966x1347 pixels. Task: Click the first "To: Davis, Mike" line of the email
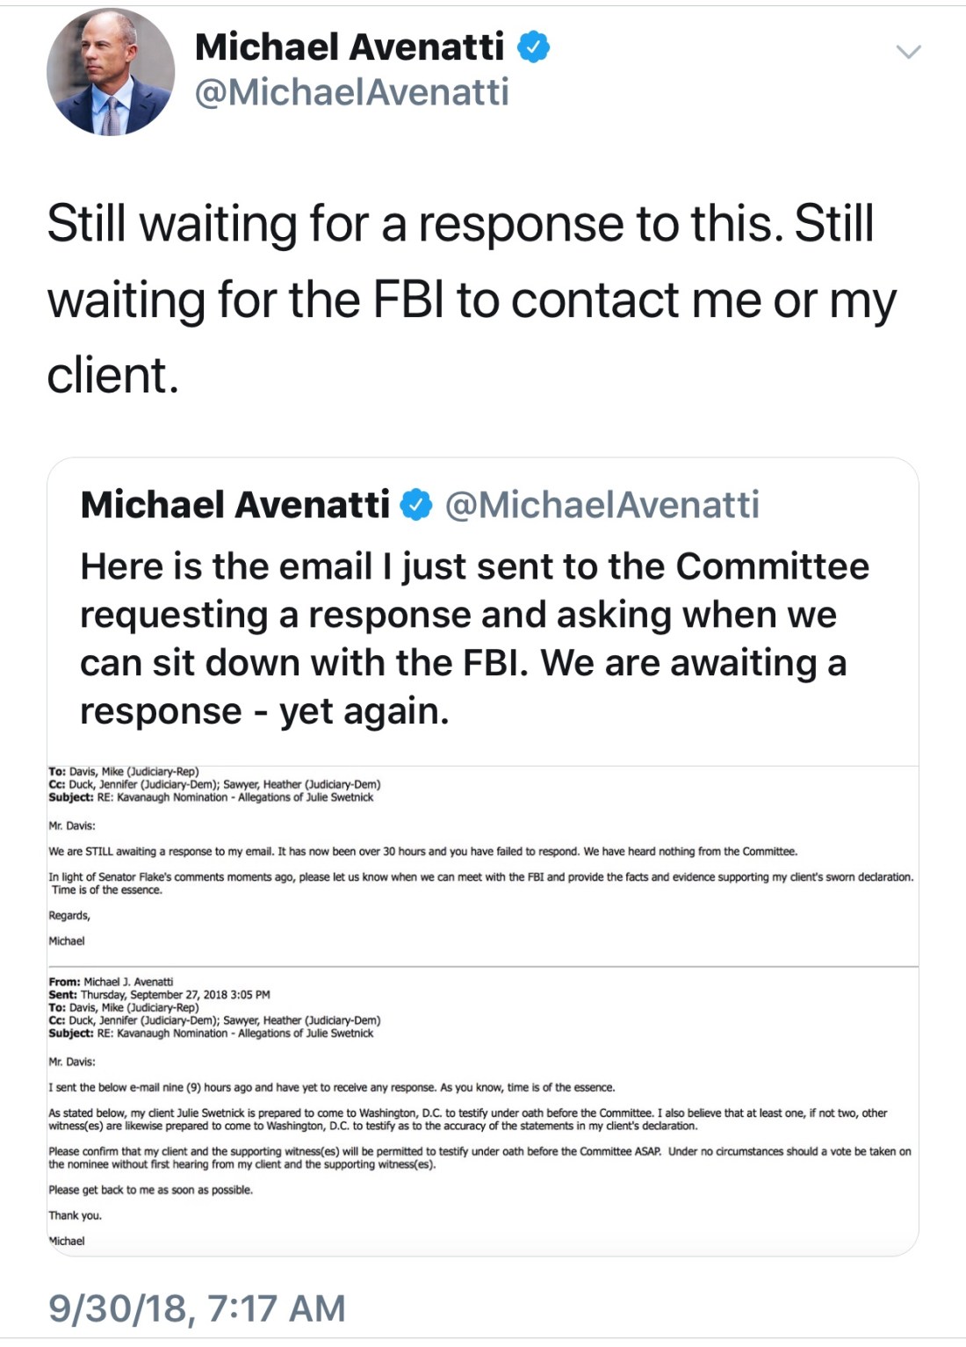click(124, 772)
